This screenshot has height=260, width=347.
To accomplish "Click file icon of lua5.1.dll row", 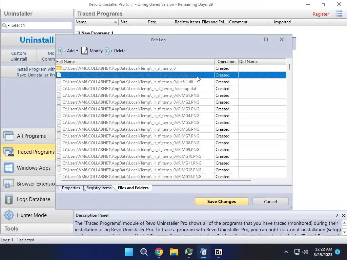I will 59,82.
